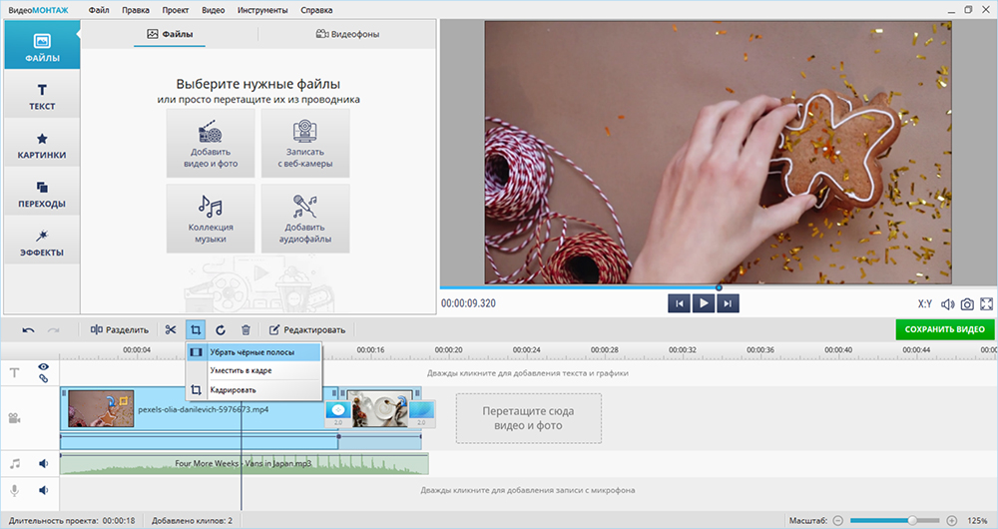Increase timeline zoom with plus button
The height and width of the screenshot is (529, 998).
[x=951, y=521]
